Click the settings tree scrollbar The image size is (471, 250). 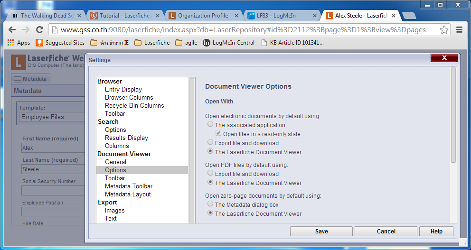192,150
